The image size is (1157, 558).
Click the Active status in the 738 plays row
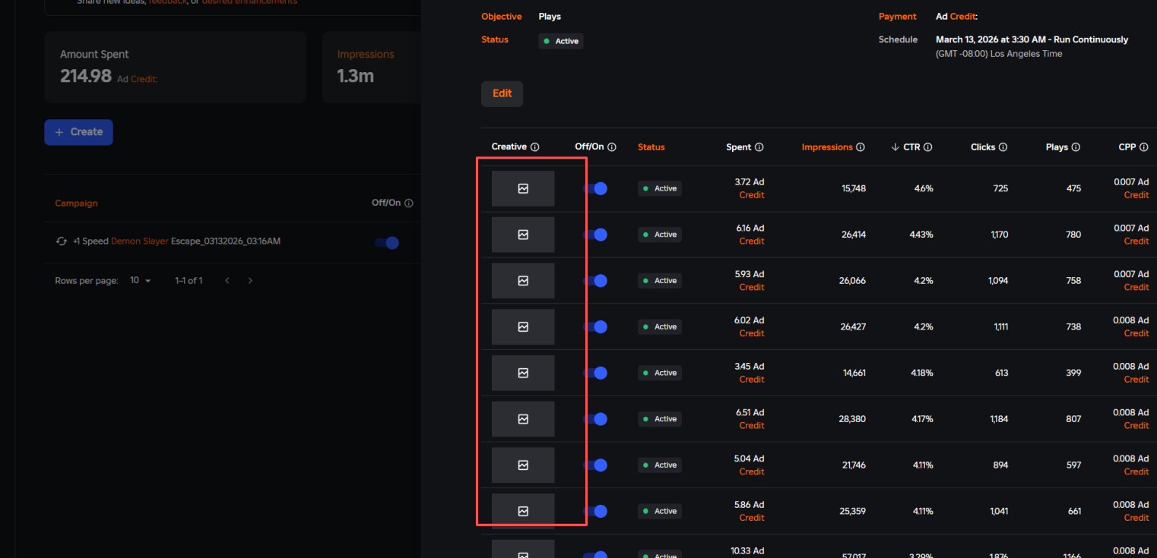click(660, 326)
